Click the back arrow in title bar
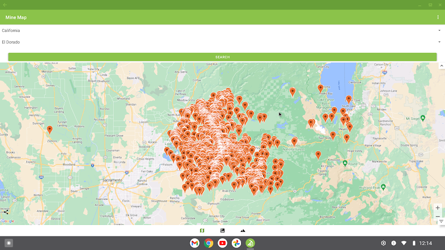The image size is (445, 250). (x=5, y=5)
